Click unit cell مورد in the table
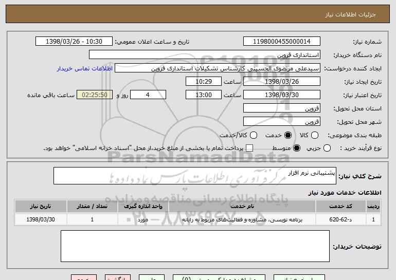This screenshot has height=280, width=396. coord(143,219)
